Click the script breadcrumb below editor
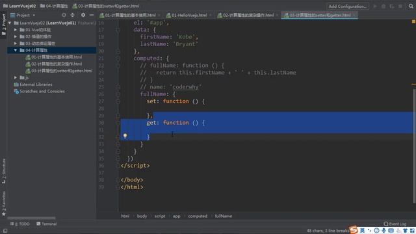The image size is (416, 234). [x=160, y=216]
